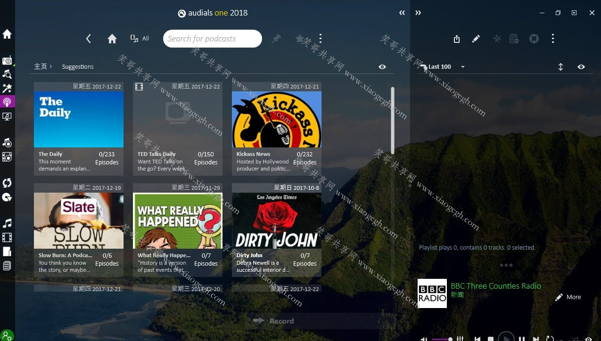Open the What Really Happened podcast thumbnail
The image size is (601, 341).
(x=178, y=220)
